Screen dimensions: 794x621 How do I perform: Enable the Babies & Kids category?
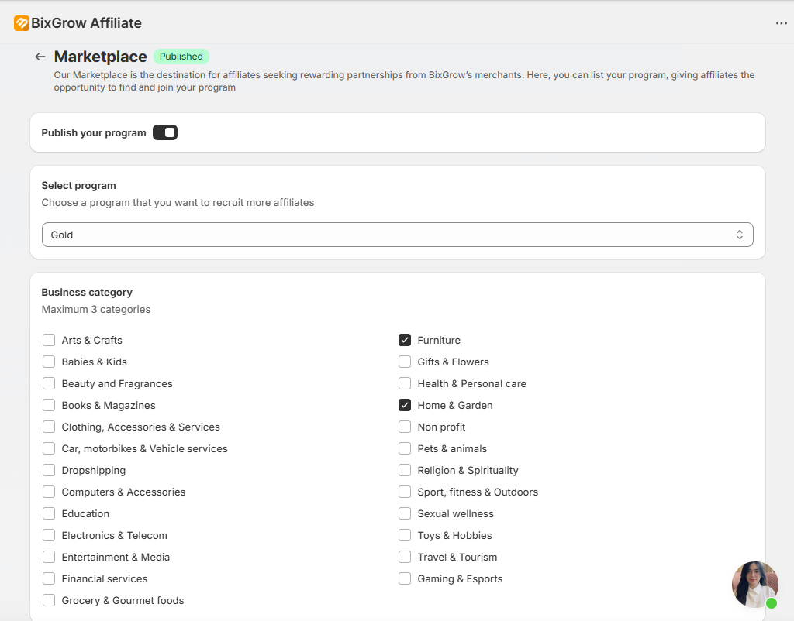click(49, 362)
